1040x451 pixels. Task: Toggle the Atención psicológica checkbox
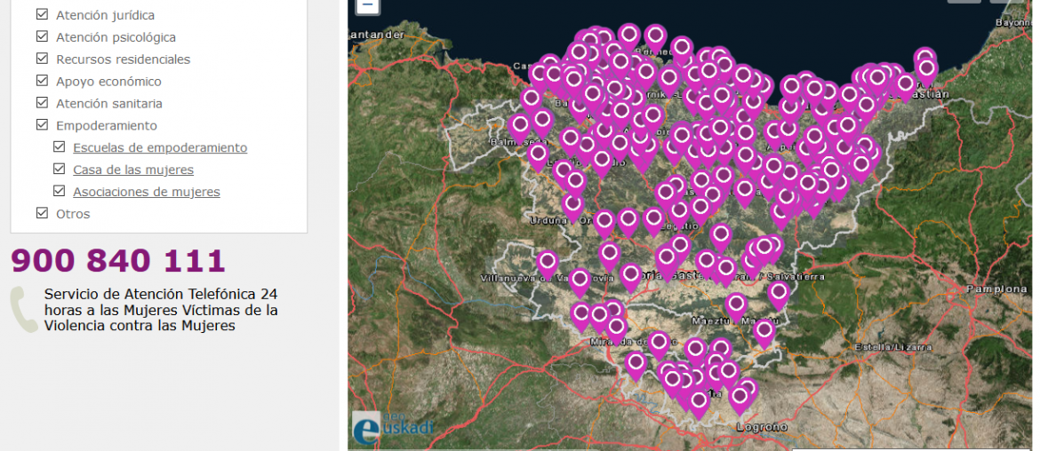pos(43,36)
